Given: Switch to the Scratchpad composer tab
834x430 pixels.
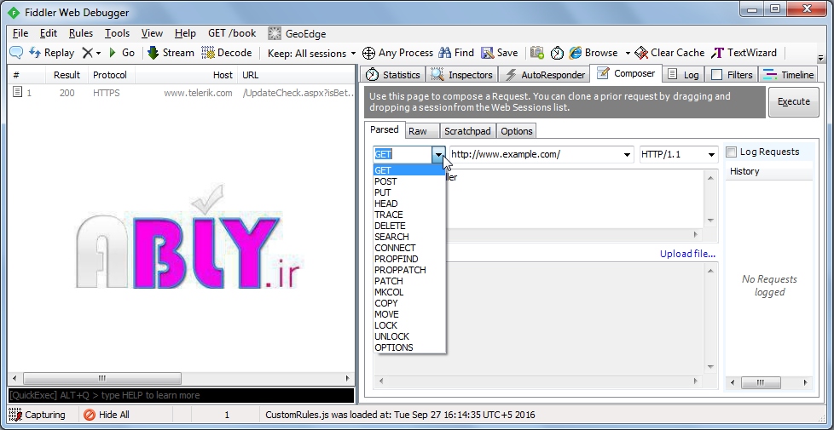Looking at the screenshot, I should click(467, 131).
